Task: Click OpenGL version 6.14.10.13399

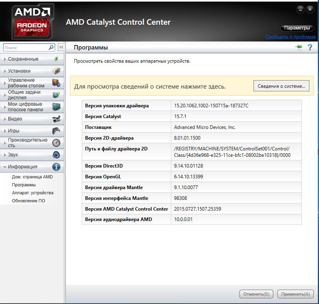Action: (x=188, y=177)
